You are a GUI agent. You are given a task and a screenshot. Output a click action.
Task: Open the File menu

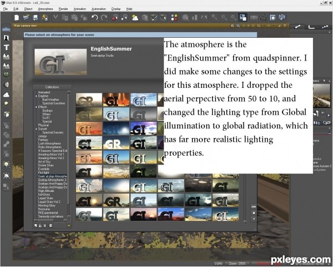tap(6, 9)
